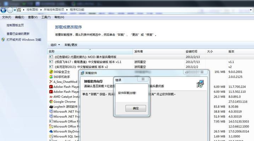
Task: Select Adobe Flash Player icon, version 11.5.502.110 row
Action: (51, 92)
